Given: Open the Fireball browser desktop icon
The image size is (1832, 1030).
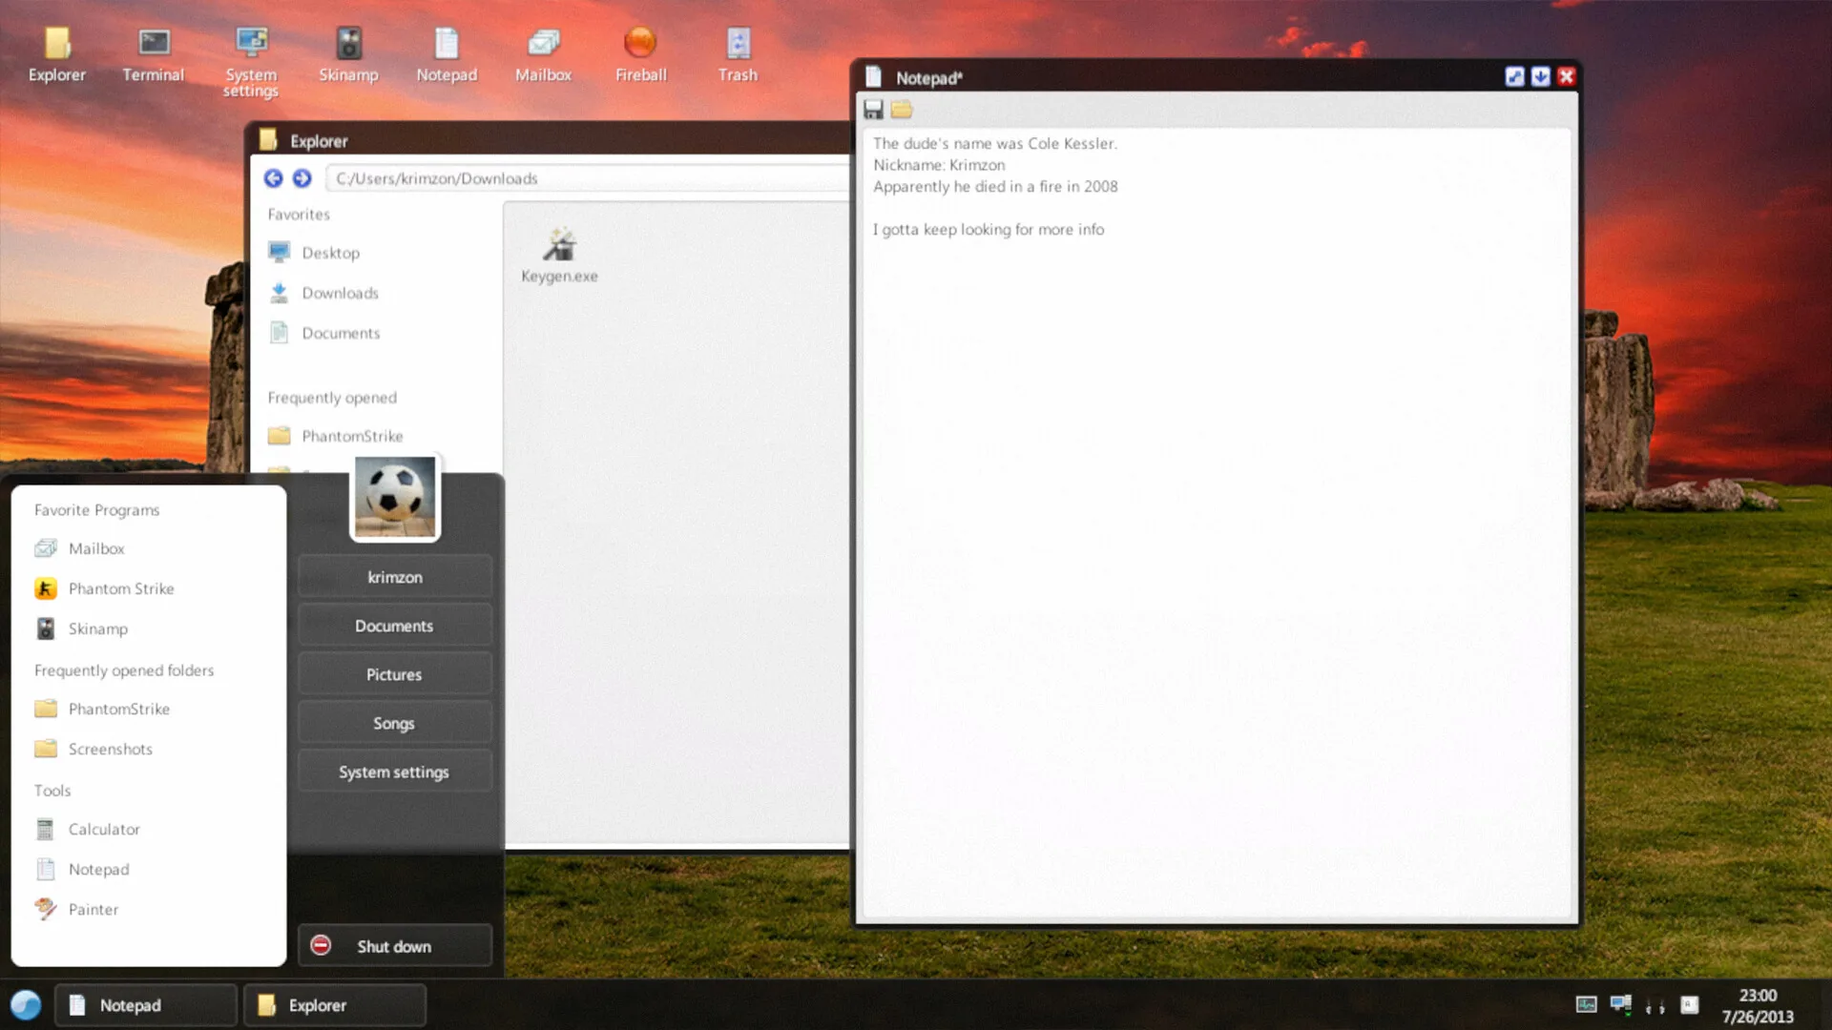Looking at the screenshot, I should pos(640,54).
